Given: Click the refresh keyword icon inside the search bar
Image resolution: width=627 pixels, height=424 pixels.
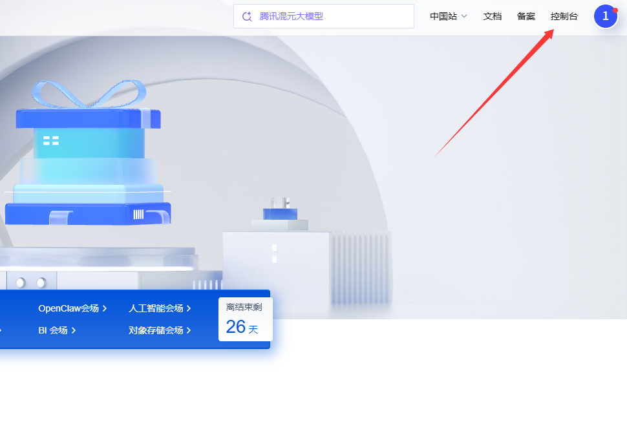Looking at the screenshot, I should click(248, 16).
